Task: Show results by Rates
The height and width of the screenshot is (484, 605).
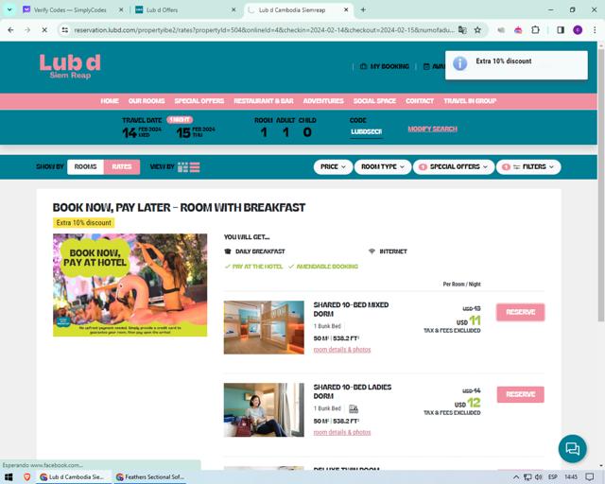Action: tap(122, 166)
